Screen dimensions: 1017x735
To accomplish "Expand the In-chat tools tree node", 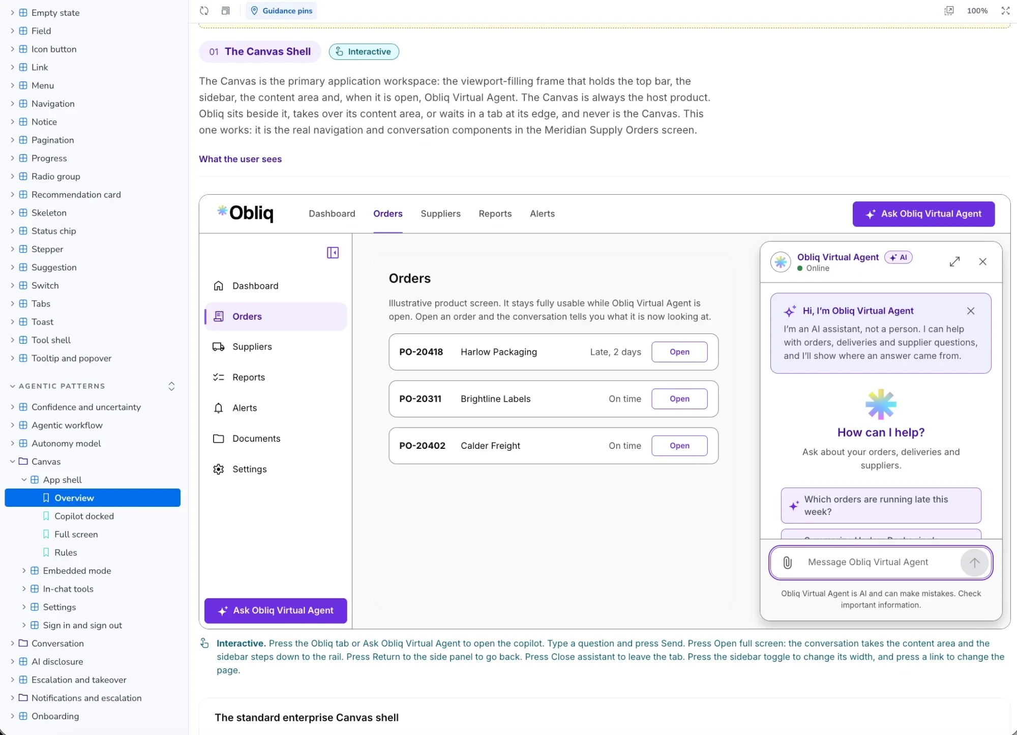I will click(x=24, y=589).
